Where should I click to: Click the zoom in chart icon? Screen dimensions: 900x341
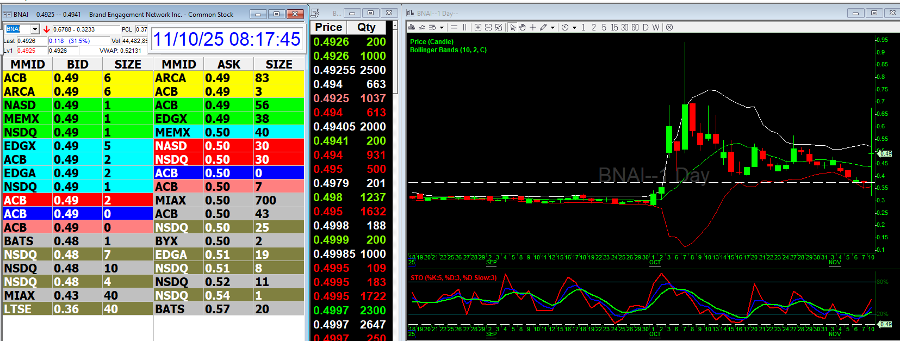[x=478, y=27]
